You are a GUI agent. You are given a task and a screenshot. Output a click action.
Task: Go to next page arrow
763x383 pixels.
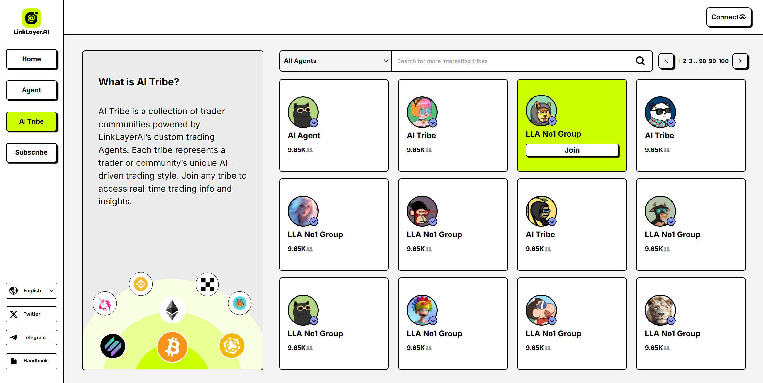[x=740, y=61]
